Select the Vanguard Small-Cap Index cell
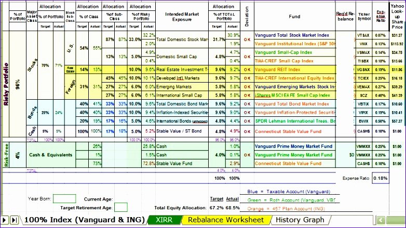406x228 pixels. (x=295, y=52)
